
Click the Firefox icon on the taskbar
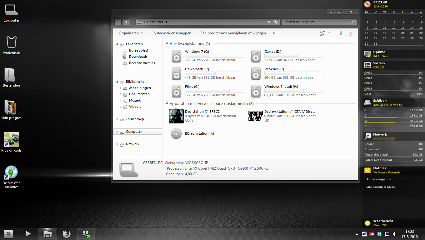pos(67,234)
